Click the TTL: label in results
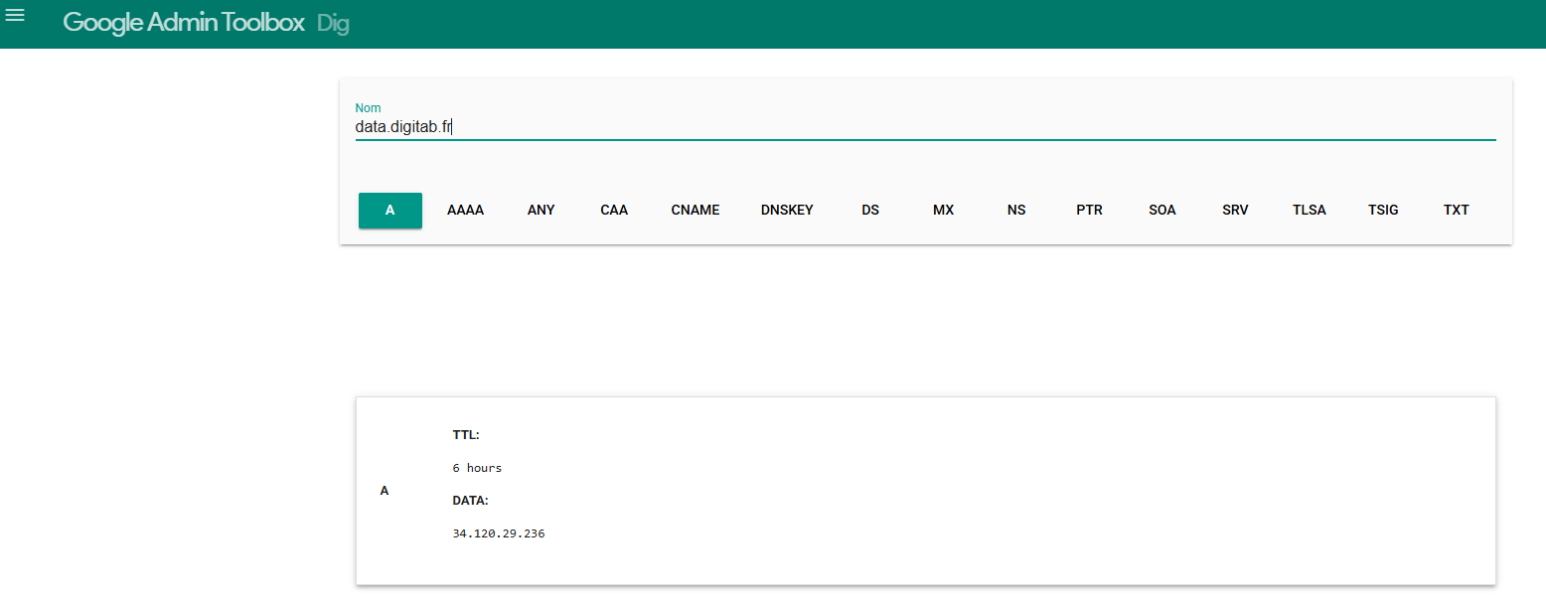Screen dimensions: 1546x605 (x=466, y=435)
